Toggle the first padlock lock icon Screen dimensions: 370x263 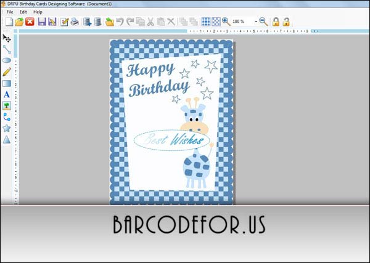point(276,22)
